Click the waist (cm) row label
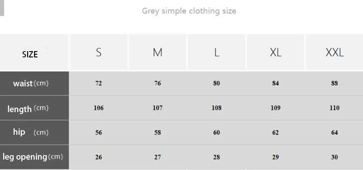The width and height of the screenshot is (363, 170). click(34, 83)
